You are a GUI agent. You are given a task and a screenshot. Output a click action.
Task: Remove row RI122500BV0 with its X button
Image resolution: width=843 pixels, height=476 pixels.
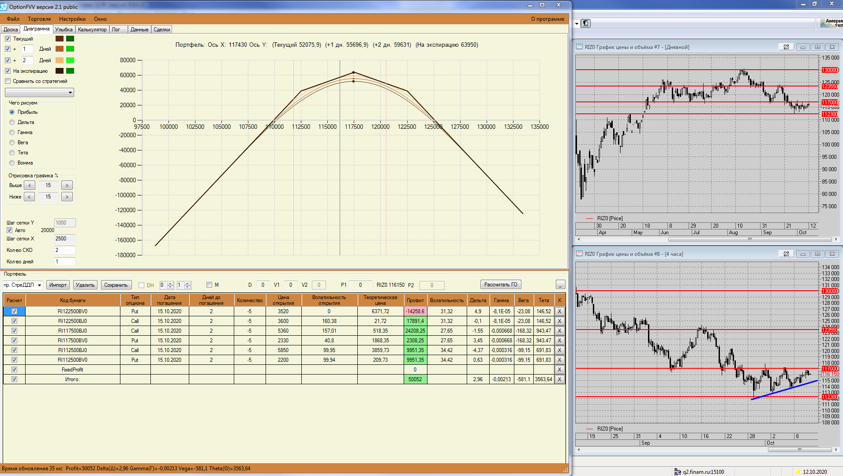(559, 311)
